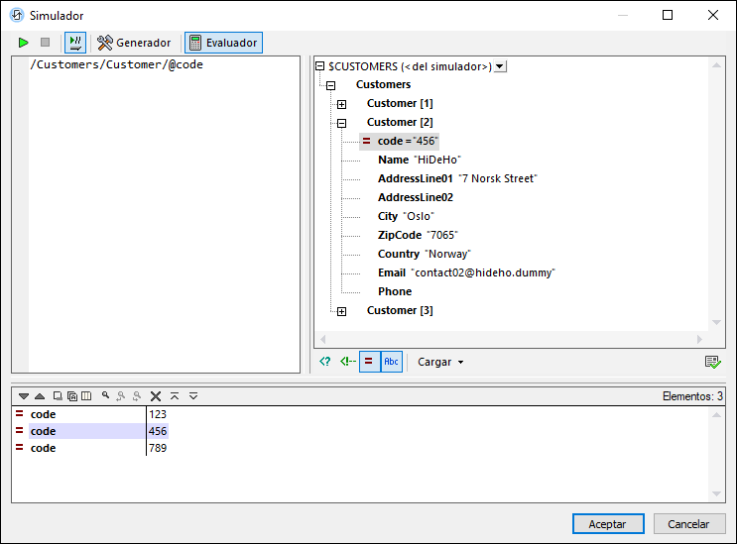The width and height of the screenshot is (737, 544).
Task: Click collapse-all icon in results toolbar
Action: pos(175,396)
